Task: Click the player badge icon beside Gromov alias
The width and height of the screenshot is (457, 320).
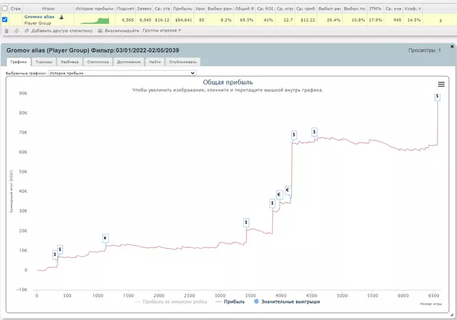Action: [x=61, y=17]
